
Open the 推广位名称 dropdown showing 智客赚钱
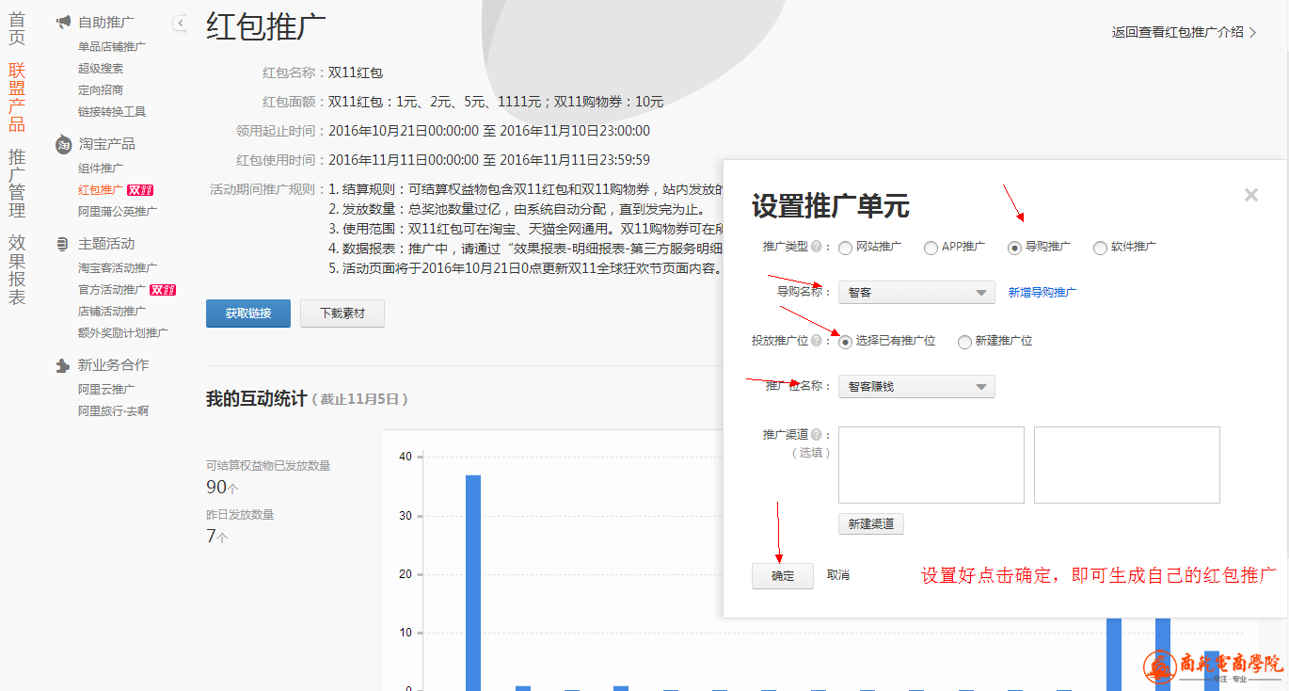(x=916, y=386)
